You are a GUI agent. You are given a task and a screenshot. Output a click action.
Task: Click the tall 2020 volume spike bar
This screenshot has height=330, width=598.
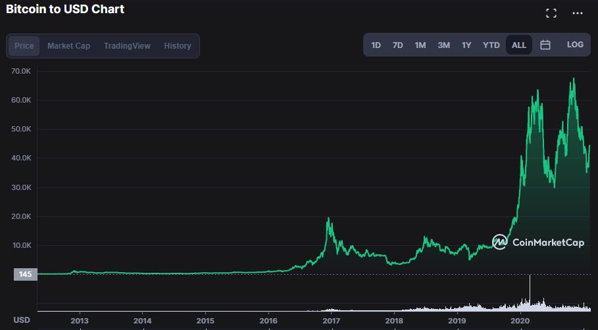click(x=530, y=293)
